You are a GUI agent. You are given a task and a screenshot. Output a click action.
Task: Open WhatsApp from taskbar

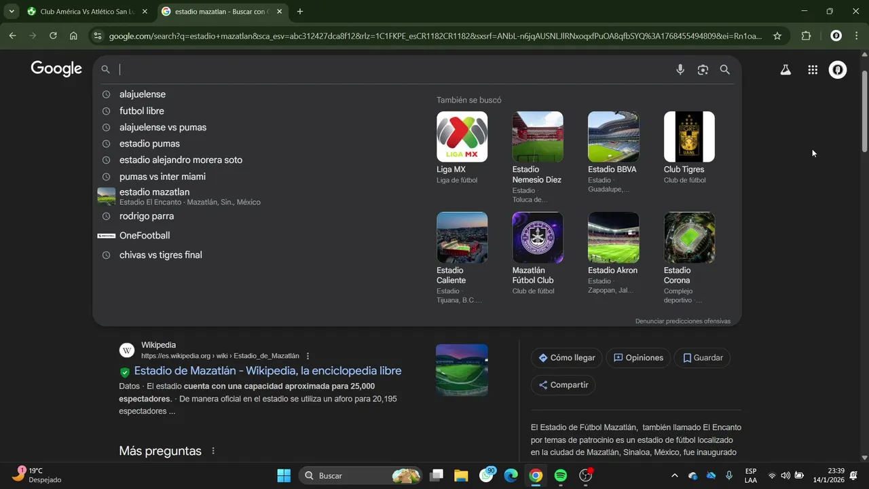pos(487,475)
